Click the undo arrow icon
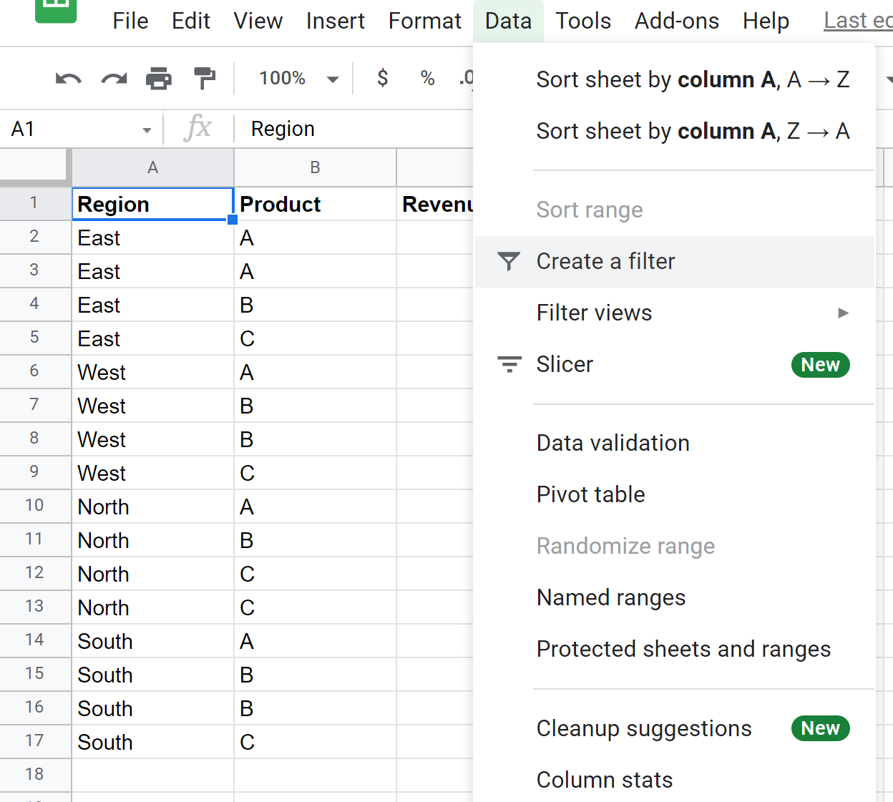The width and height of the screenshot is (893, 802). tap(69, 79)
